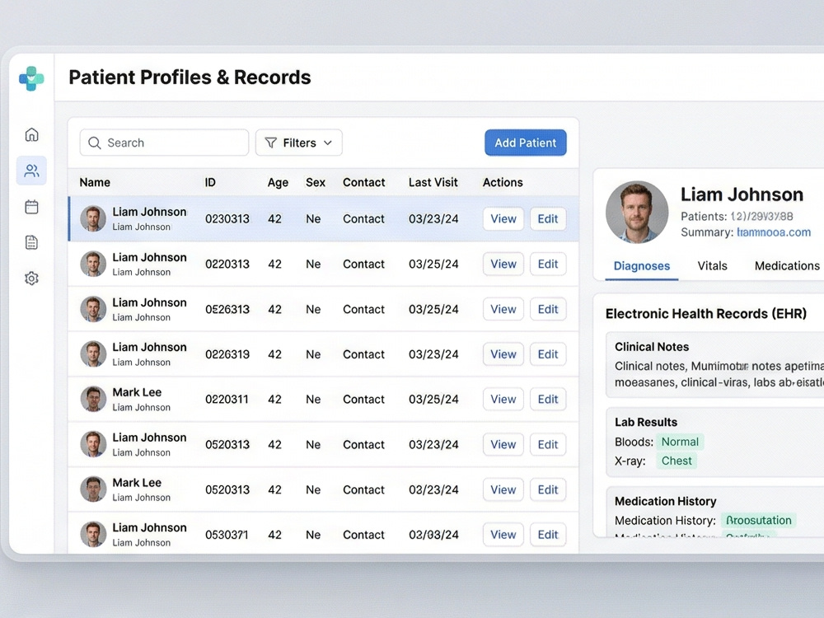824x618 pixels.
Task: Click ID cell 0530371
Action: [227, 535]
